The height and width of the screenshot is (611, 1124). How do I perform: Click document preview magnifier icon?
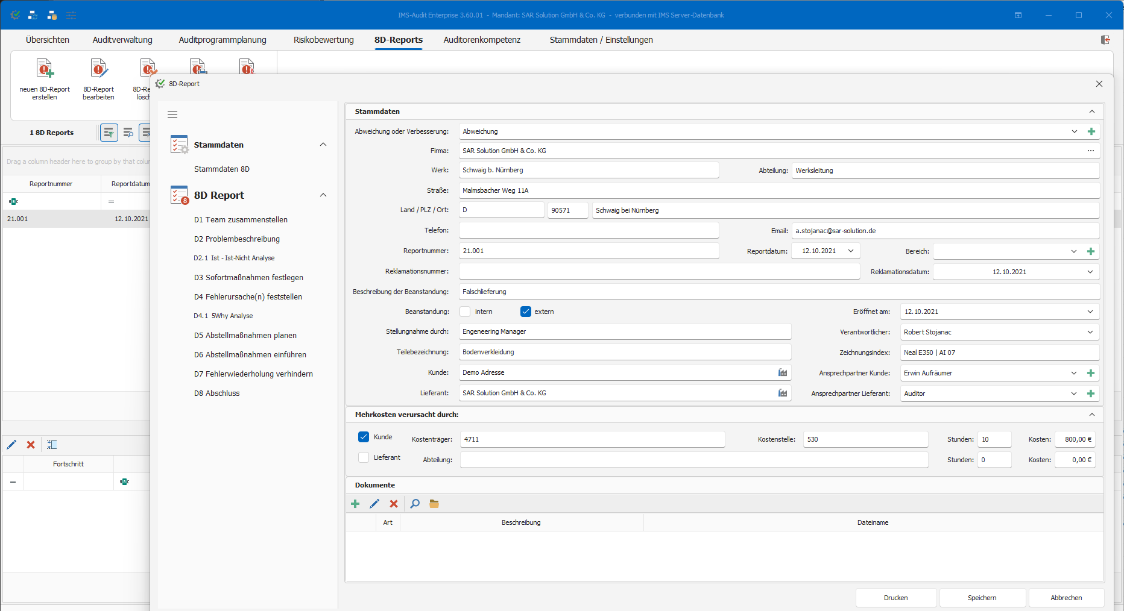415,504
